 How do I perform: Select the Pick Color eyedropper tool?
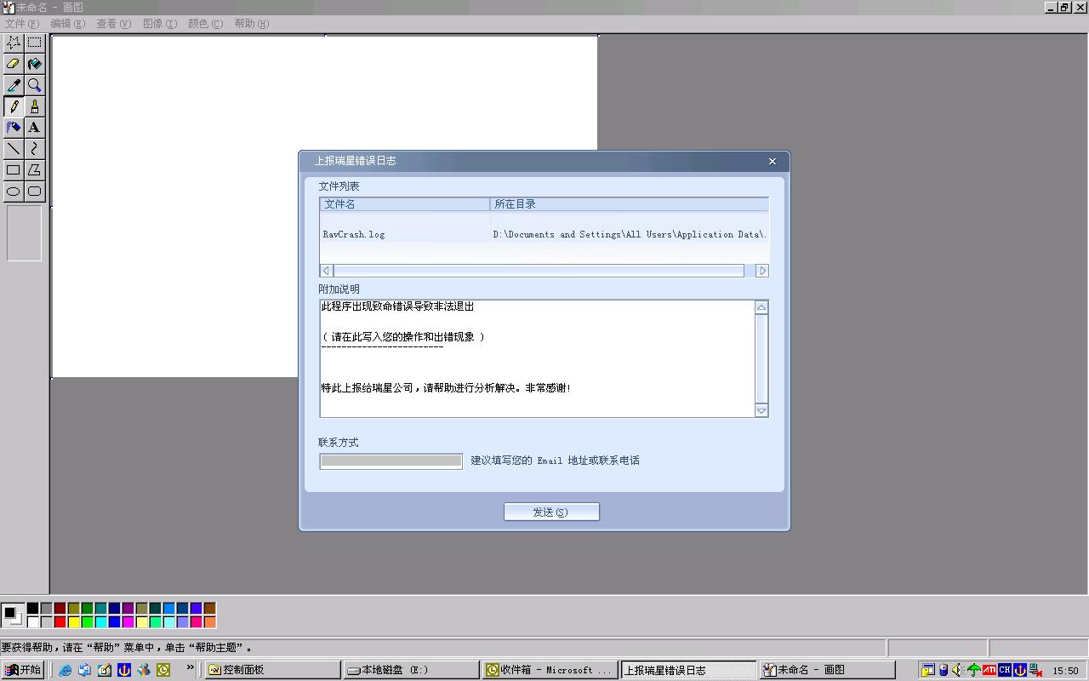point(14,84)
